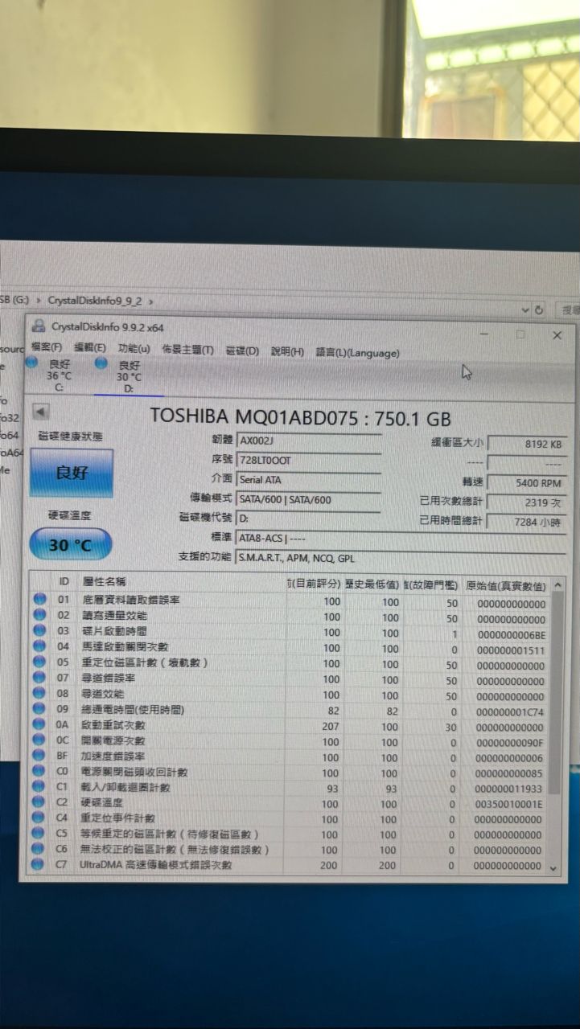Click the rotation rate value 5400 RPM

tap(526, 483)
